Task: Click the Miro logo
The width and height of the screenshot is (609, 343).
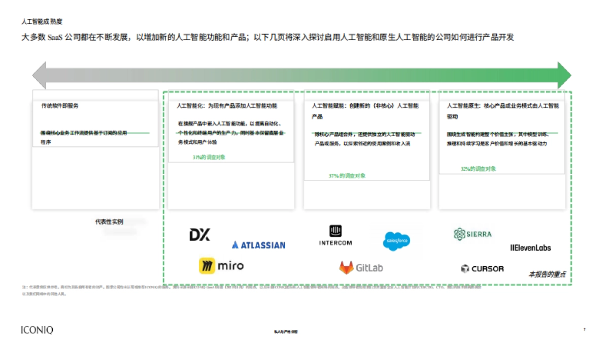Action: click(x=222, y=265)
